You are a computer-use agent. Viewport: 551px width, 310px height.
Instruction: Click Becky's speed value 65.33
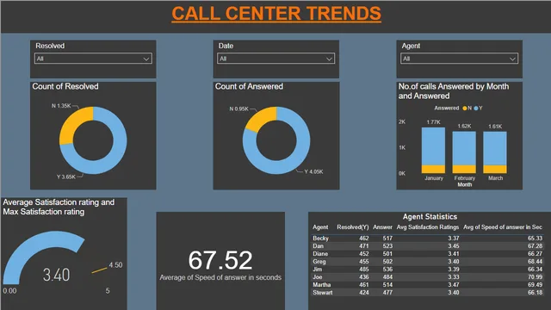click(535, 239)
